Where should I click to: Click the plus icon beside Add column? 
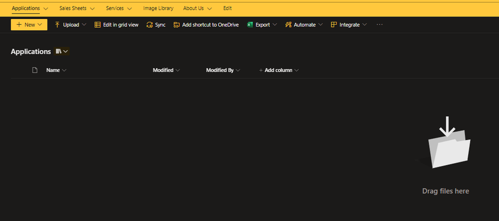(261, 70)
